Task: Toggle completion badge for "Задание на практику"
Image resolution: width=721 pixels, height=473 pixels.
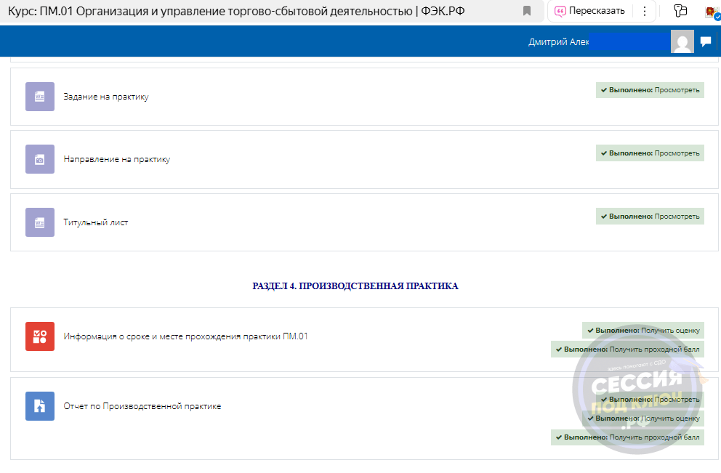Action: point(649,89)
